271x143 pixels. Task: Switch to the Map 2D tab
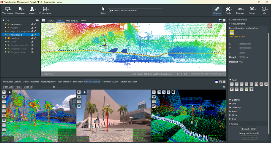[x=51, y=21]
